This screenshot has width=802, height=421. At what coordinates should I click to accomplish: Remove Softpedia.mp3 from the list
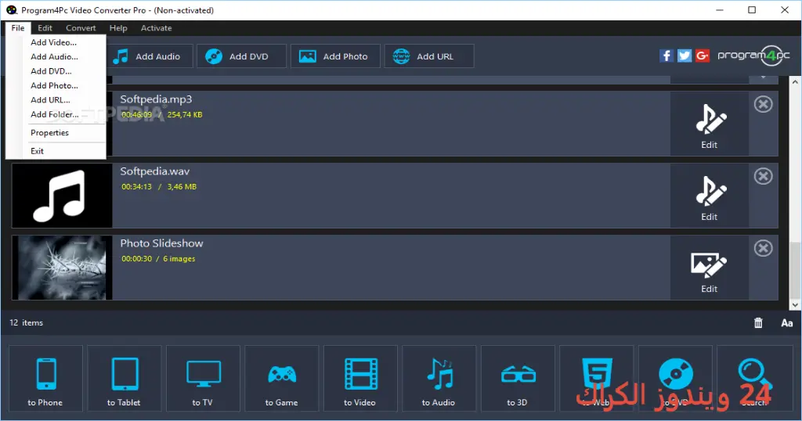763,104
